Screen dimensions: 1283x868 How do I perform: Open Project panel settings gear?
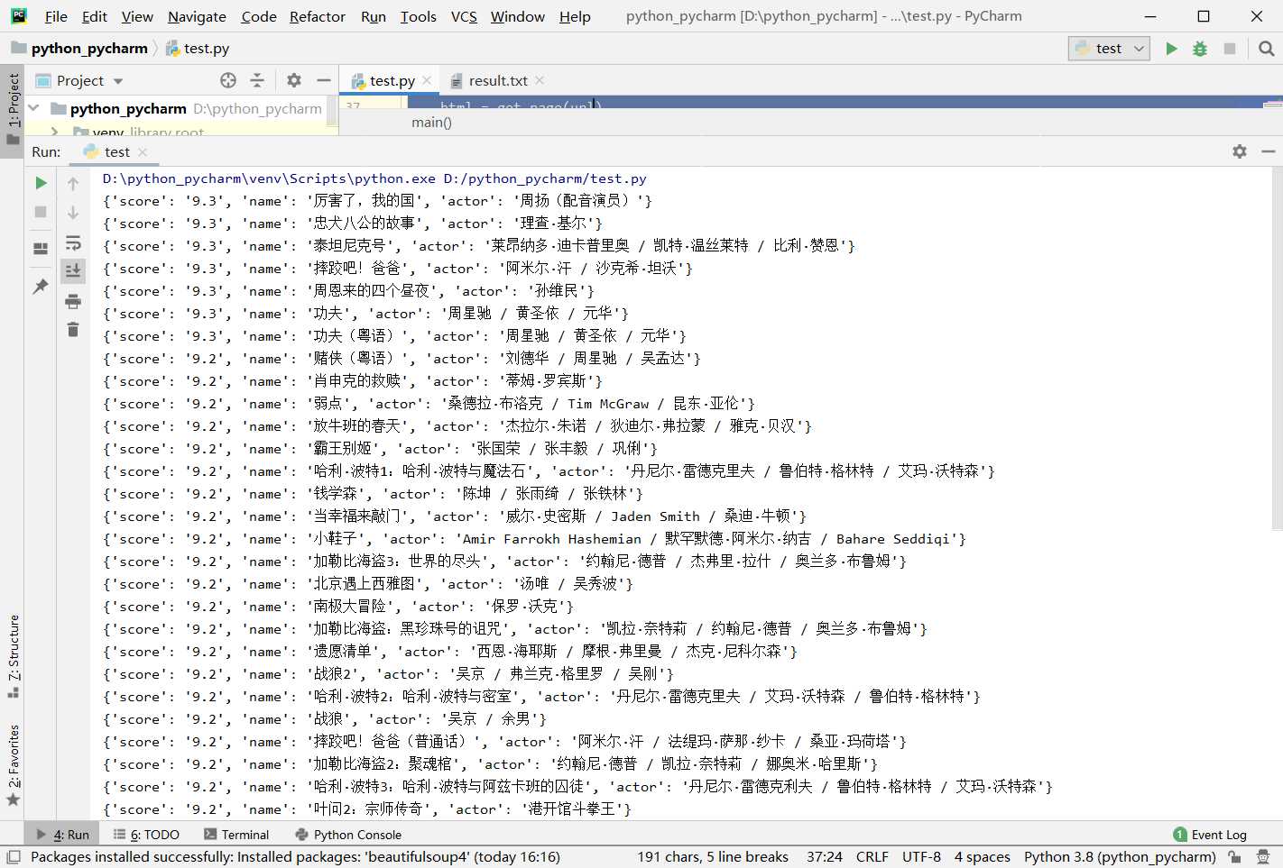[x=294, y=80]
